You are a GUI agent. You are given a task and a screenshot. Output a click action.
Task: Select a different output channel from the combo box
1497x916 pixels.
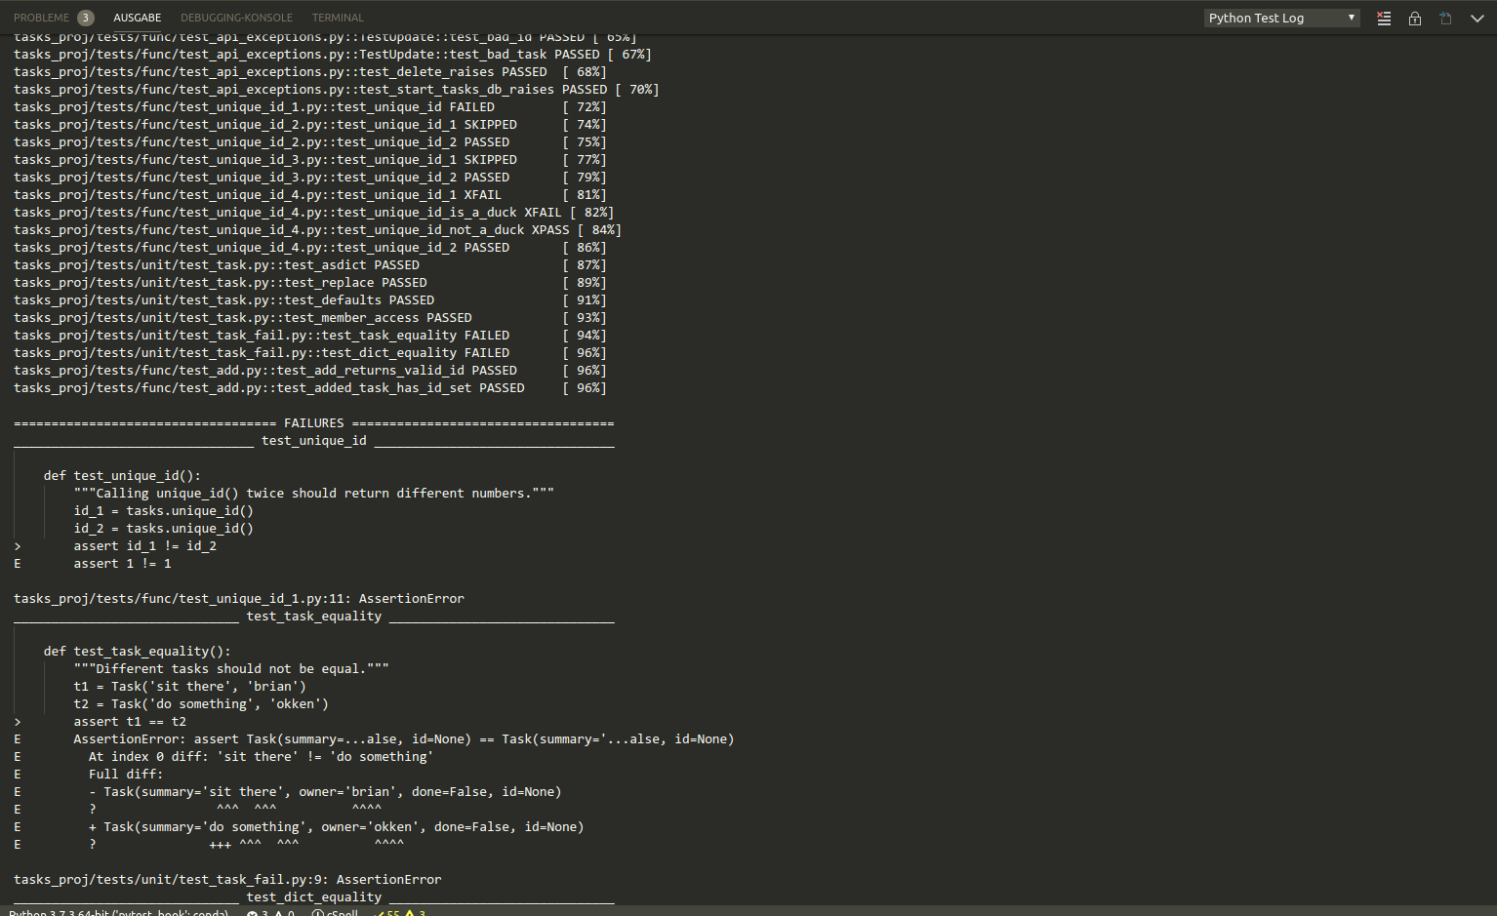[x=1281, y=18]
